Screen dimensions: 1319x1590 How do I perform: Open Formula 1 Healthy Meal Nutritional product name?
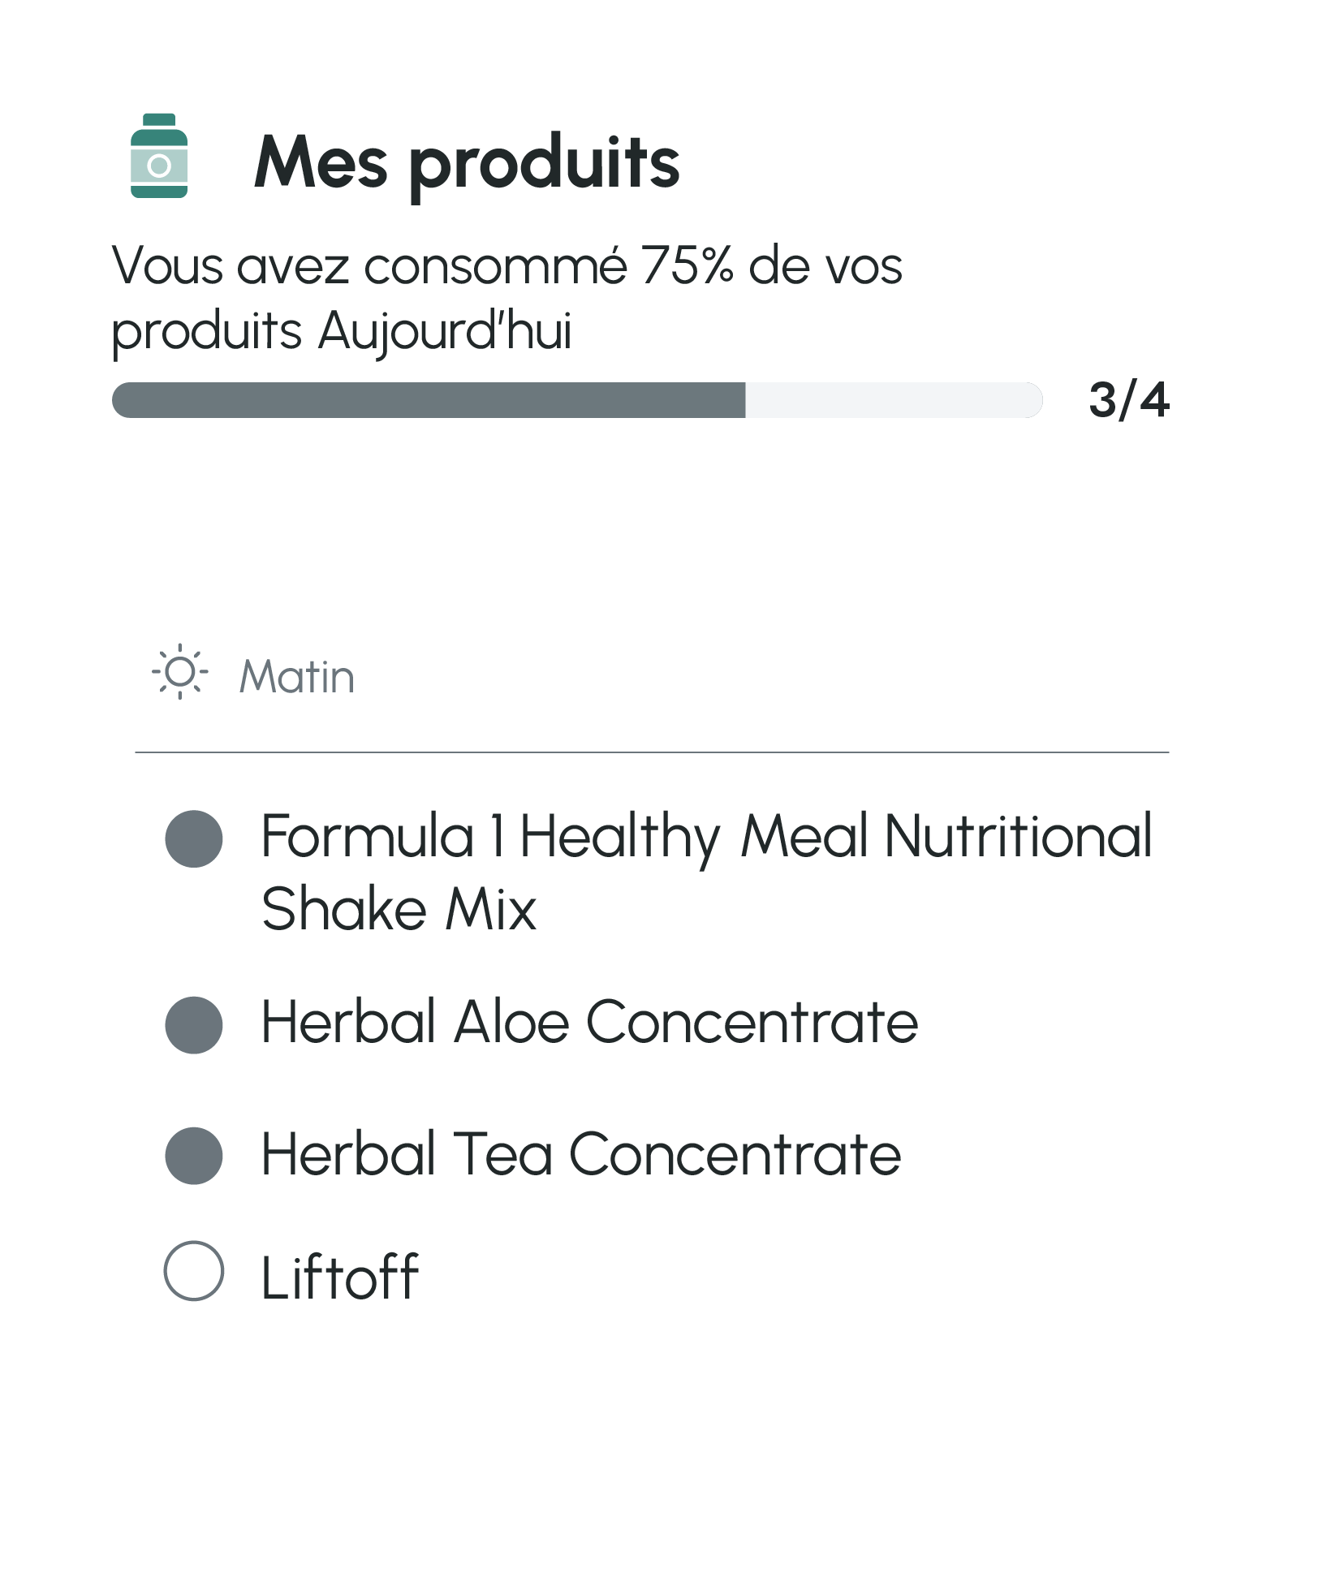pyautogui.click(x=705, y=837)
